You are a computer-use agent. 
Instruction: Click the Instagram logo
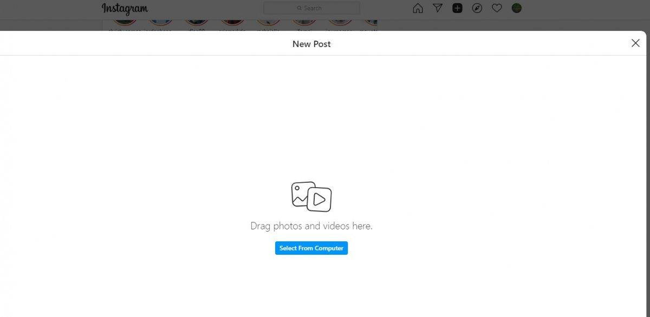pyautogui.click(x=125, y=9)
